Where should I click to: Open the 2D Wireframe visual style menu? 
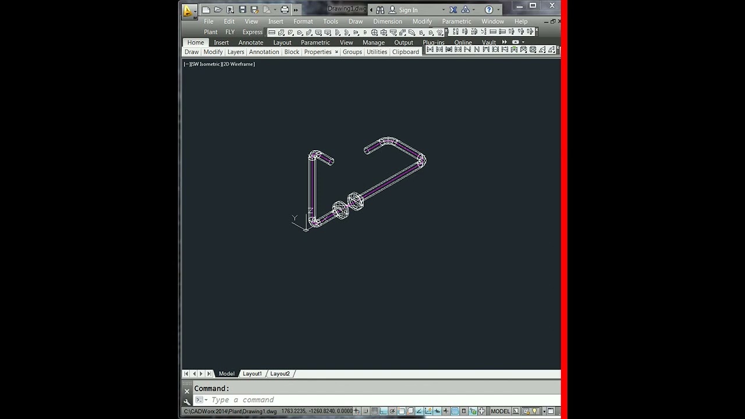[x=238, y=64]
